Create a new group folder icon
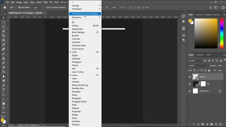The image size is (226, 127). [x=212, y=124]
